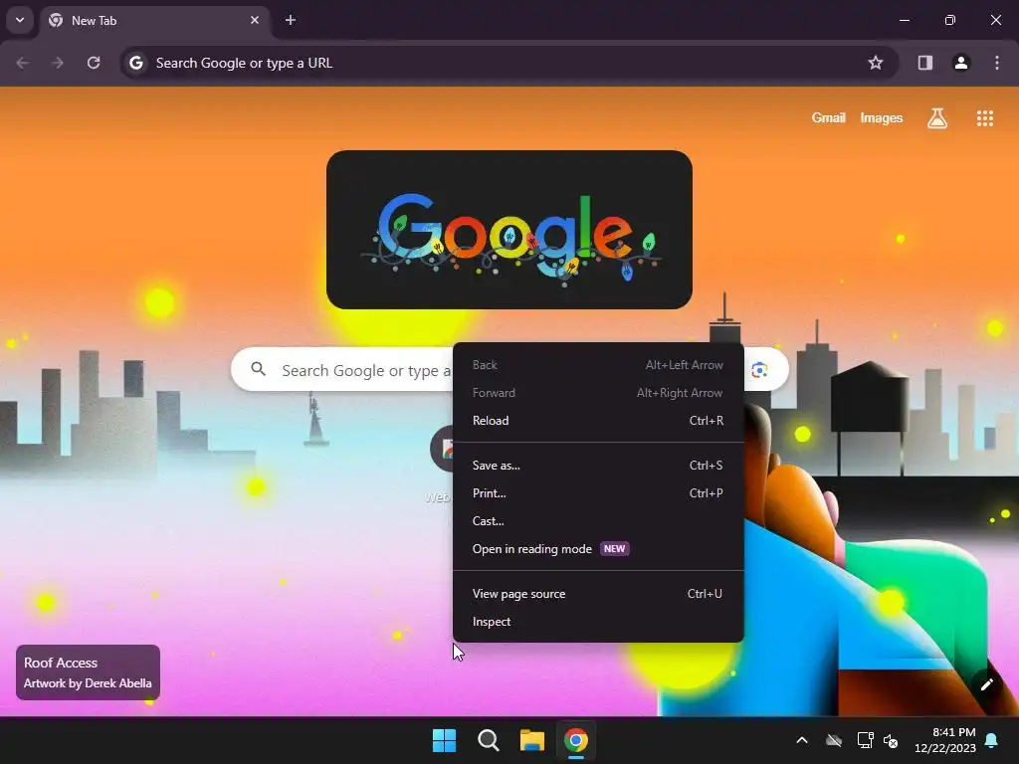Open the Windows Start menu
Viewport: 1019px width, 764px height.
tap(445, 740)
